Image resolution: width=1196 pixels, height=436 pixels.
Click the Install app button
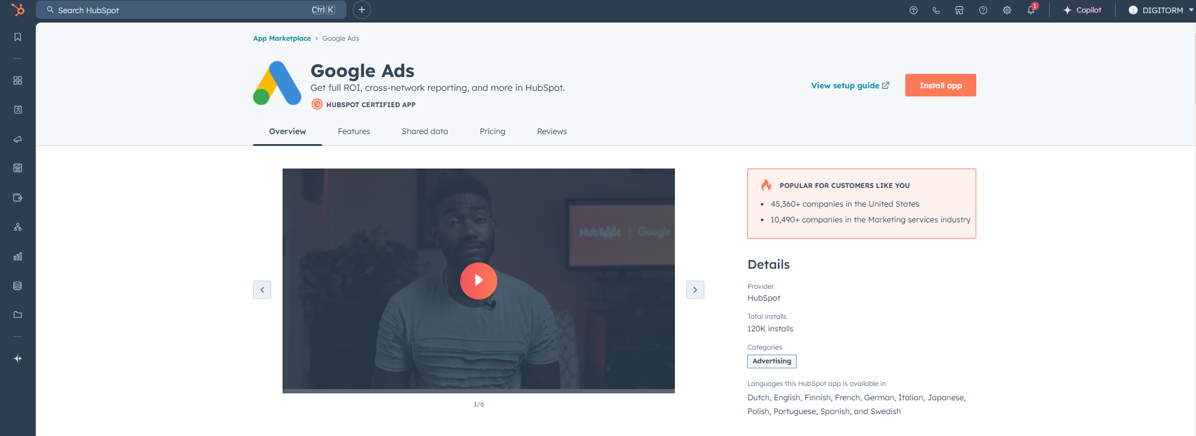pyautogui.click(x=940, y=85)
